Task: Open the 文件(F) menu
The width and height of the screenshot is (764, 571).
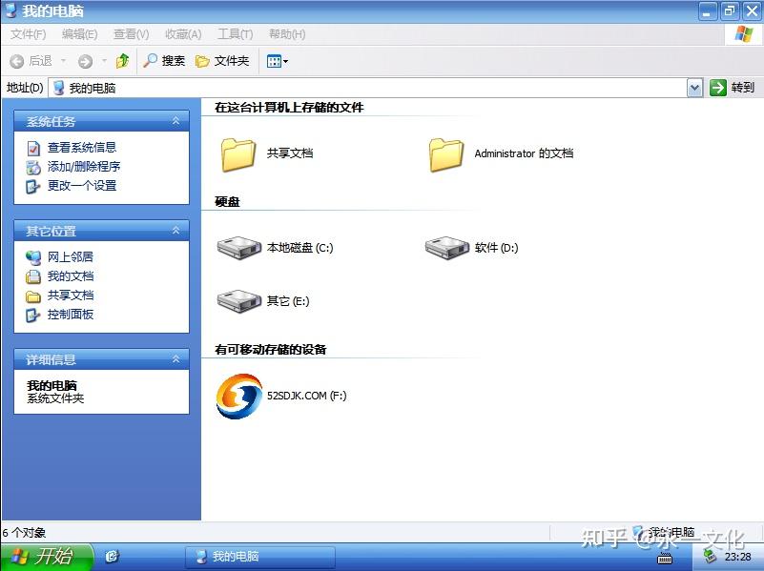Action: pyautogui.click(x=29, y=34)
